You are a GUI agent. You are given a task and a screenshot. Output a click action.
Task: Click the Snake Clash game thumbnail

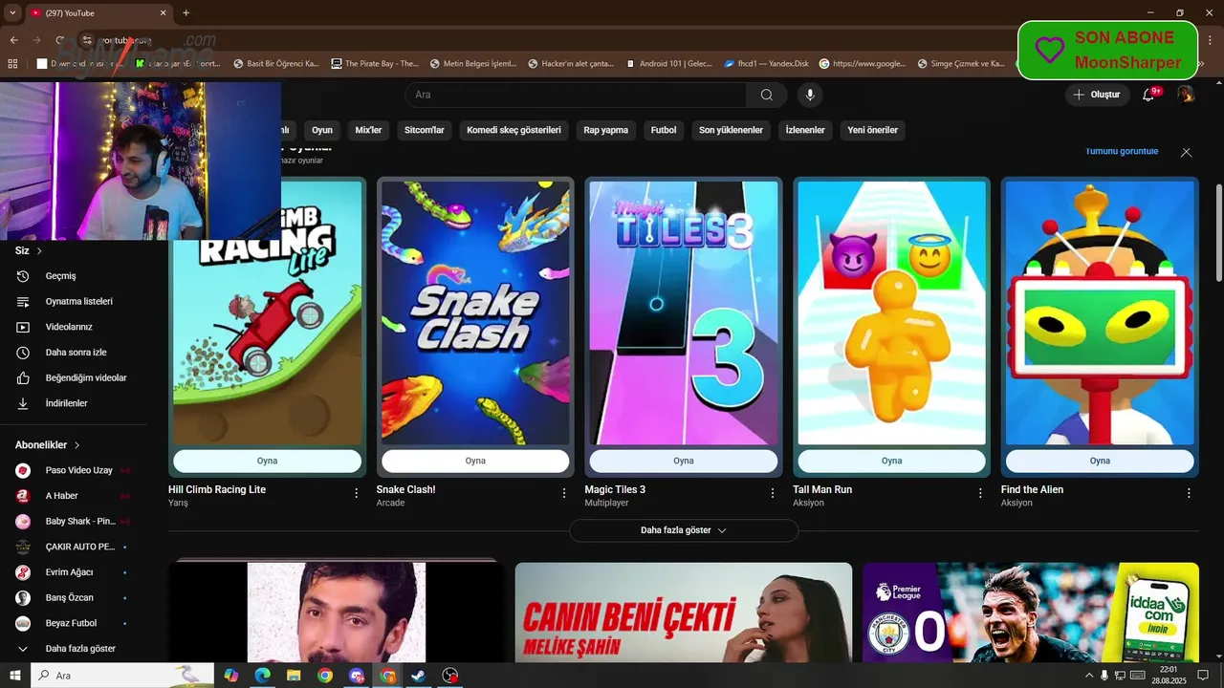tap(475, 312)
